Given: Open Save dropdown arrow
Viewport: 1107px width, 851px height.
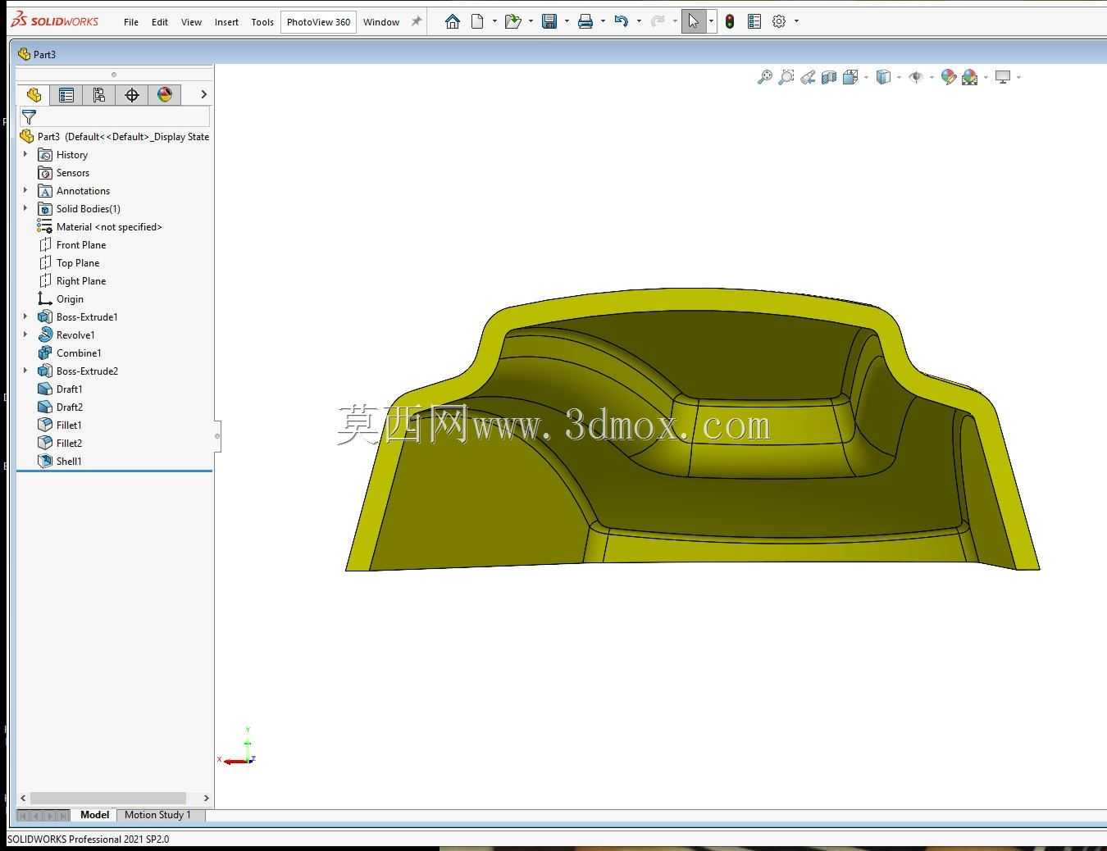Looking at the screenshot, I should [567, 21].
